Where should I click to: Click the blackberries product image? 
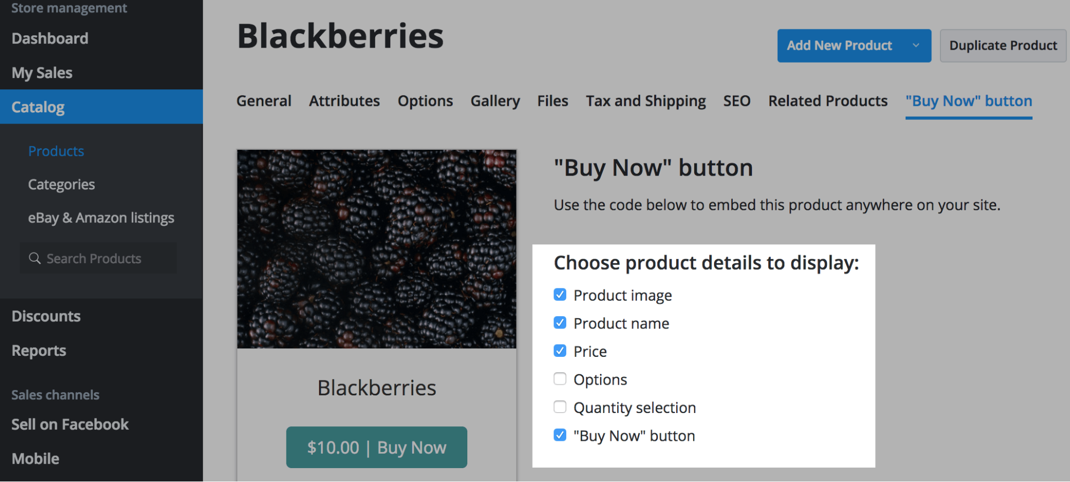(x=377, y=249)
